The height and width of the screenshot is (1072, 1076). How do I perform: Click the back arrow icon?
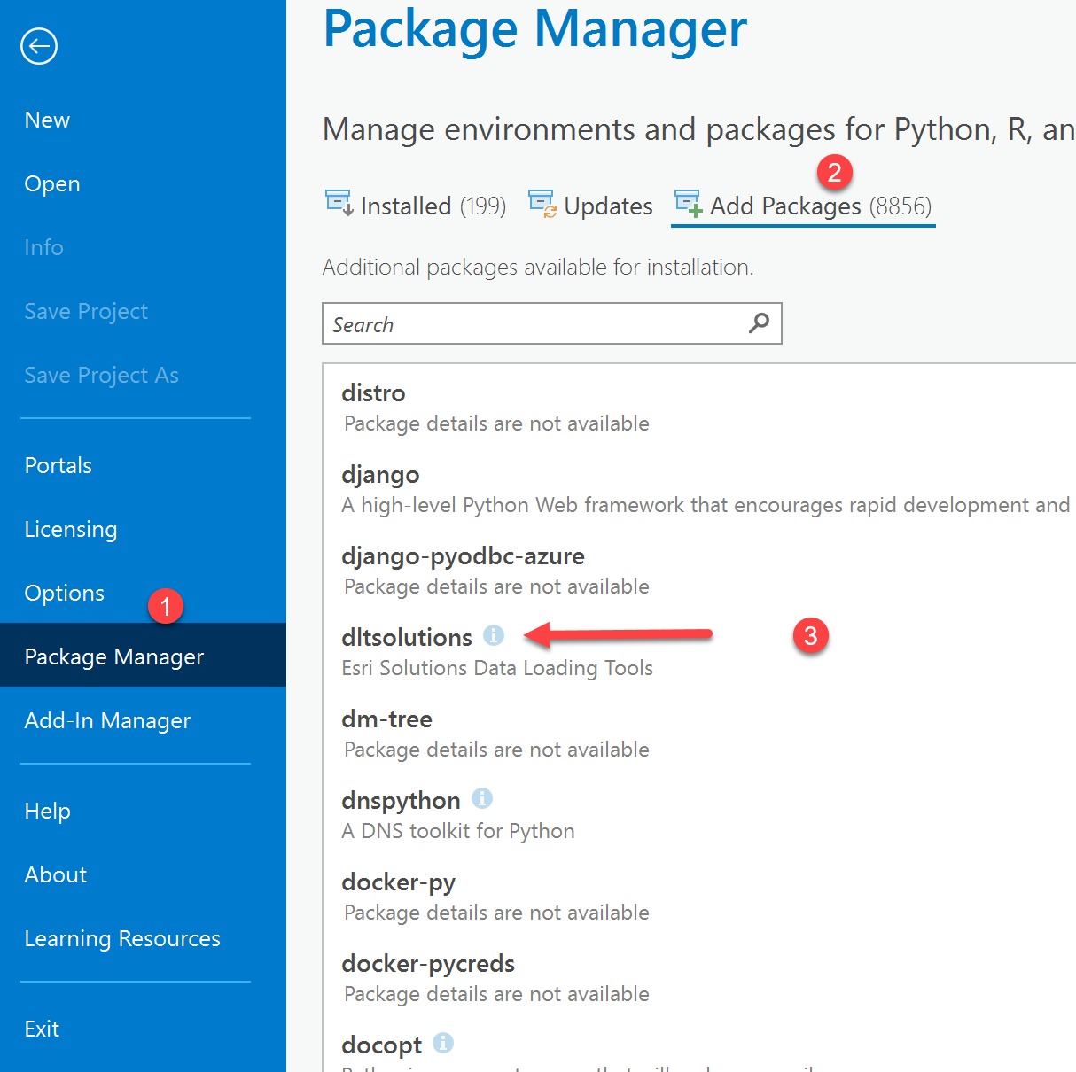tap(39, 46)
